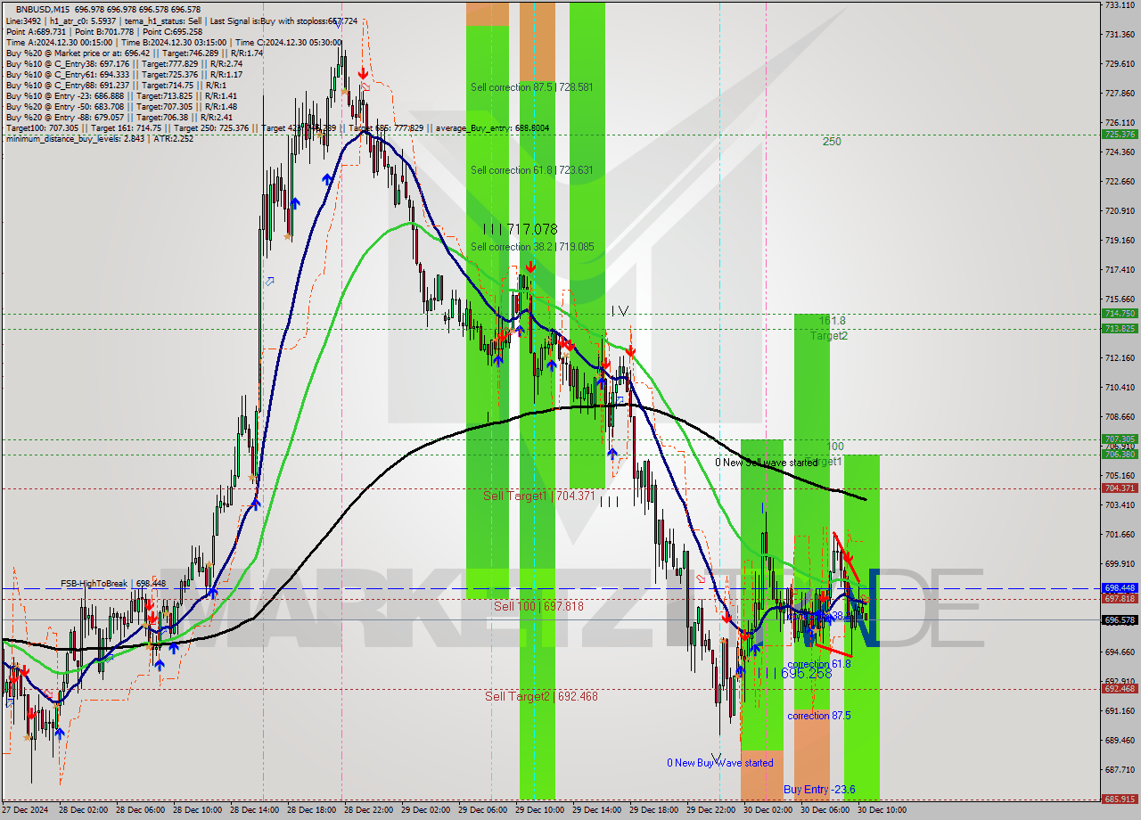Click the '29 Dec 06:00' time label
Image resolution: width=1141 pixels, height=820 pixels.
click(482, 811)
